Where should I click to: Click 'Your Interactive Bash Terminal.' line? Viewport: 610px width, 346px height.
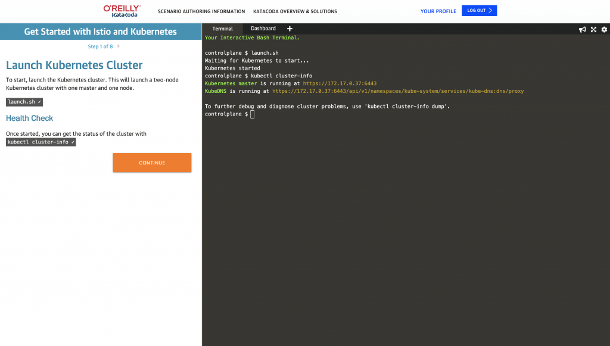point(252,38)
